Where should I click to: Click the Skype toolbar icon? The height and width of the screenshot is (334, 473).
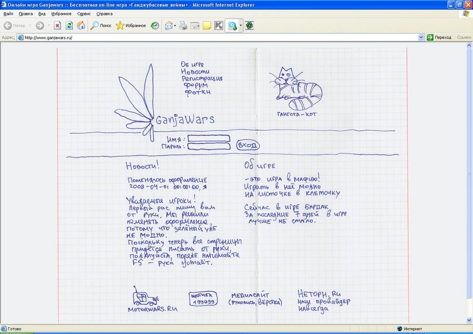[232, 26]
